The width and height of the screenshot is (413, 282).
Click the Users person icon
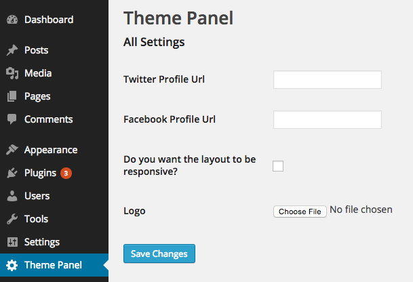point(12,196)
